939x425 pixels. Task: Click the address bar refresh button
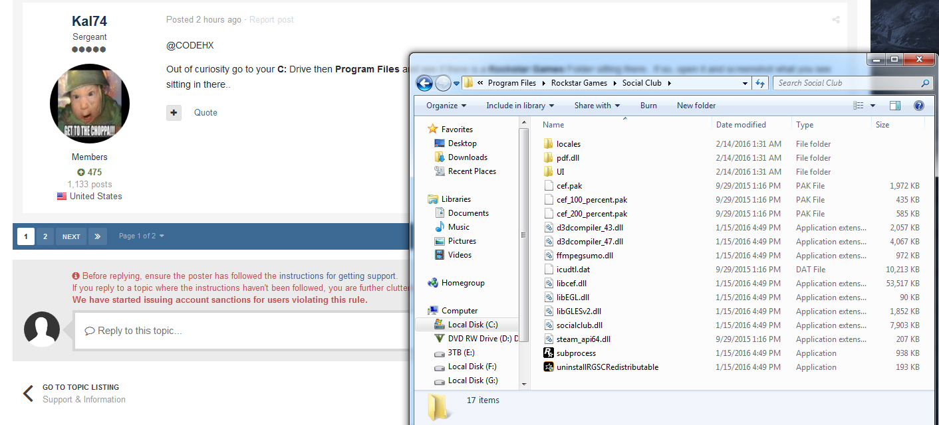point(760,83)
